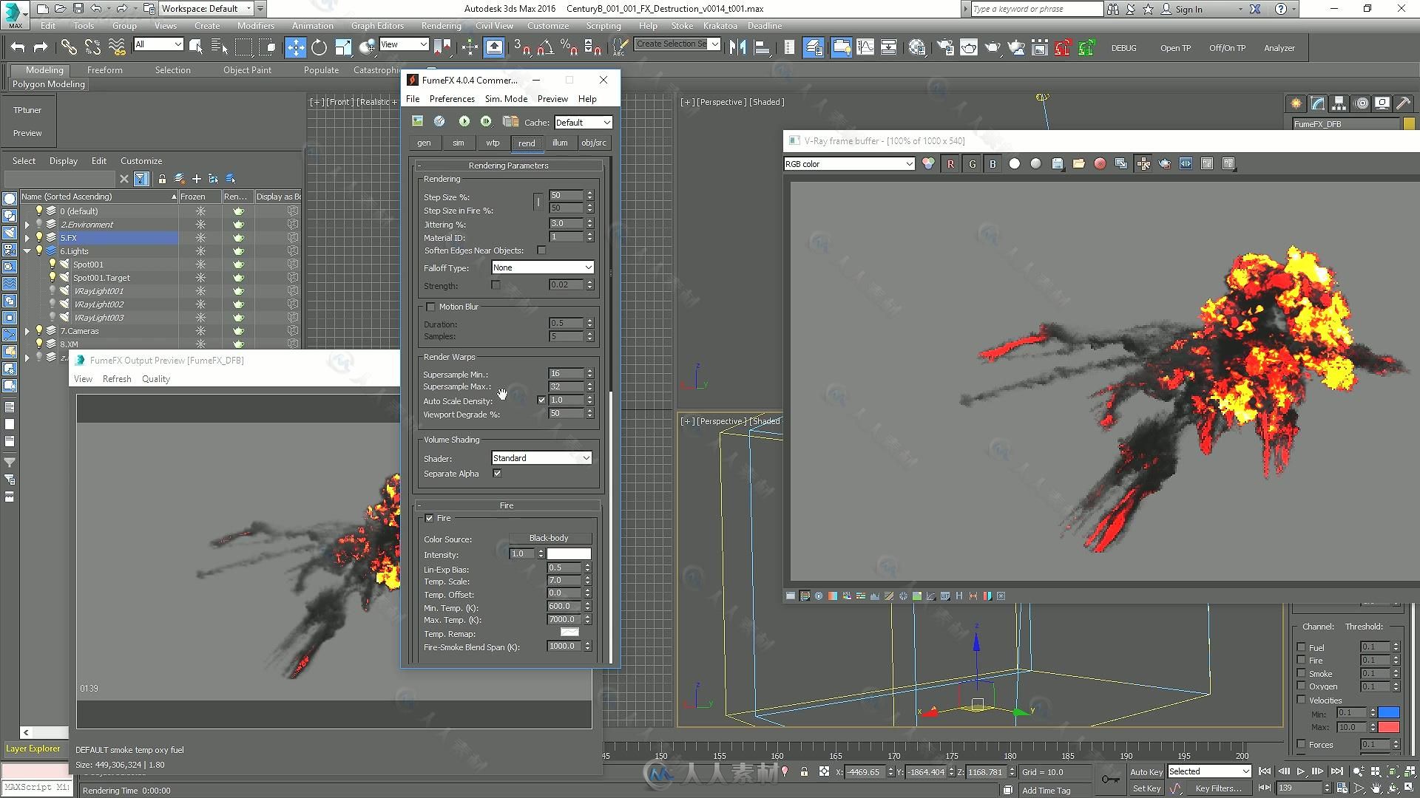This screenshot has width=1420, height=798.
Task: Clear image in V-Ray frame buffer
Action: click(1100, 164)
